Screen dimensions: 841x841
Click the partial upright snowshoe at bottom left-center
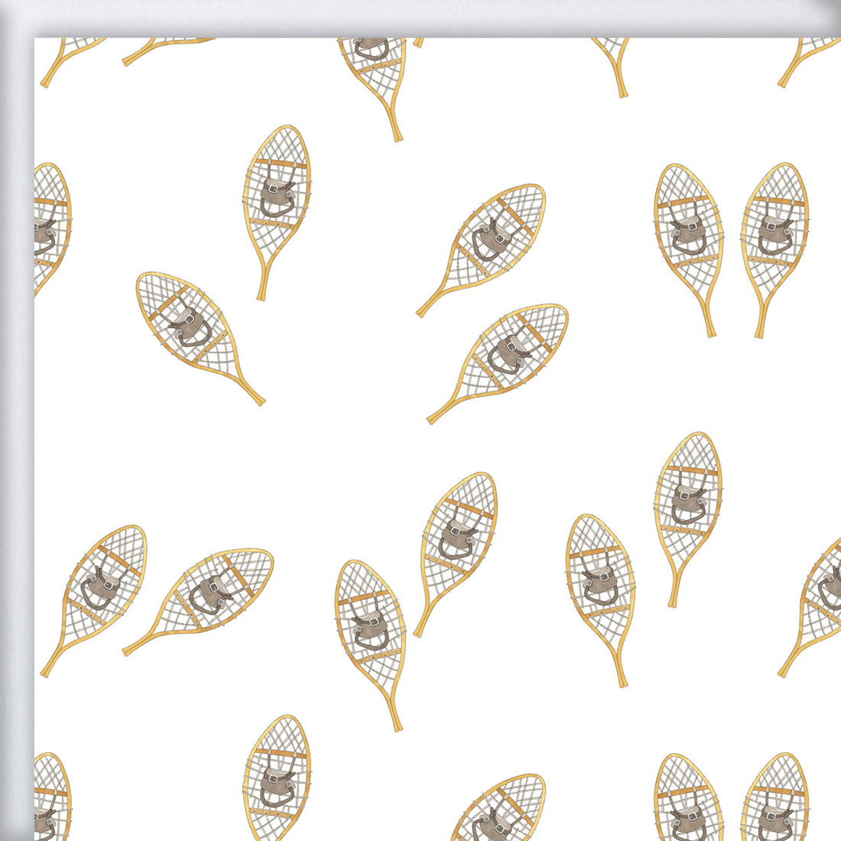point(277,780)
